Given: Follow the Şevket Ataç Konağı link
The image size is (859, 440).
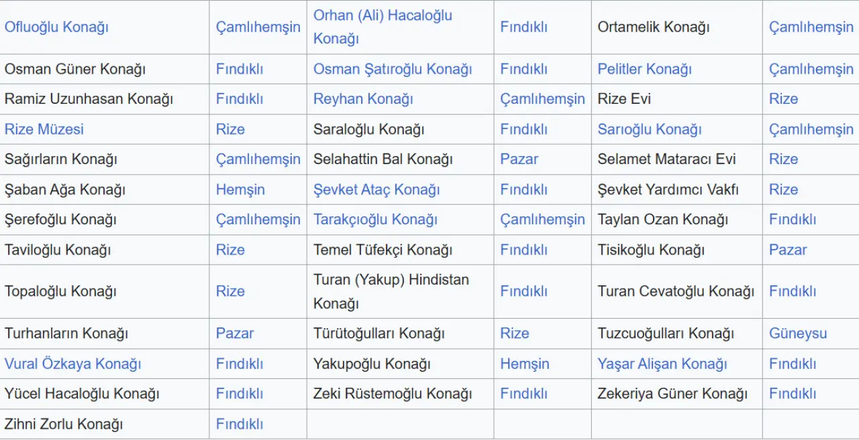Looking at the screenshot, I should [376, 190].
